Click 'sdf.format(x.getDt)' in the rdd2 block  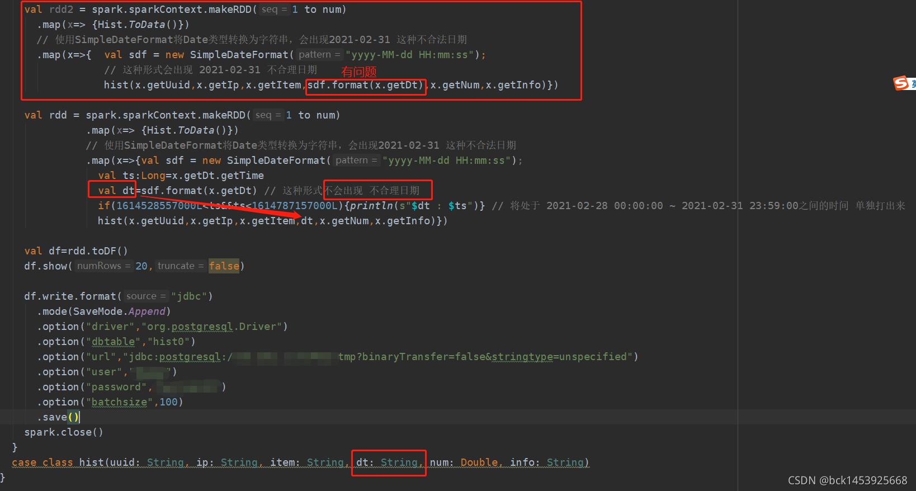(x=365, y=85)
